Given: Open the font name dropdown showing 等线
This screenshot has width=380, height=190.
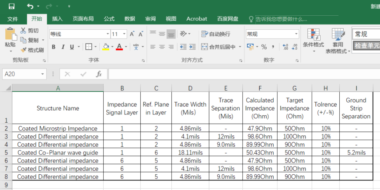Looking at the screenshot, I should 108,34.
